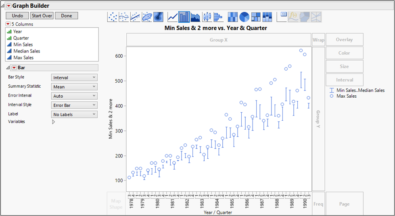Expand the Variables disclosure arrow
The image size is (395, 216).
[x=53, y=122]
